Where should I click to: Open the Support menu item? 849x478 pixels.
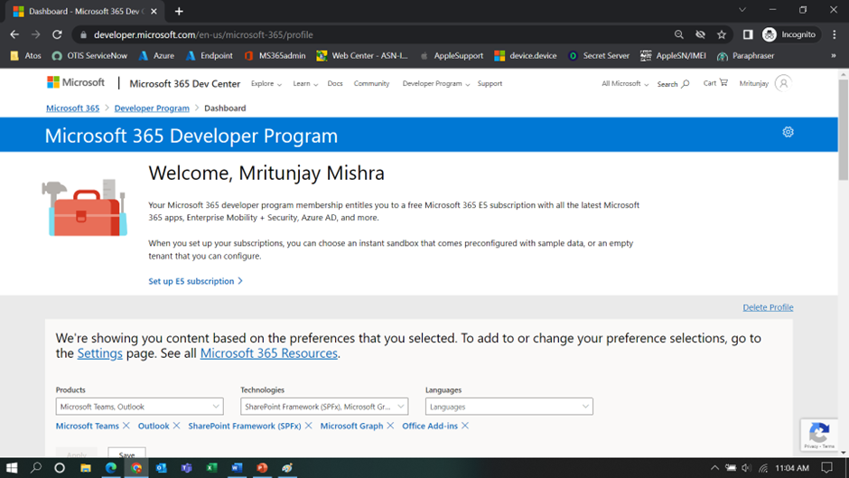pos(490,83)
